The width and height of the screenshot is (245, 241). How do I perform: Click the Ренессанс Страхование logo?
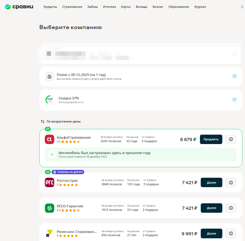(x=49, y=233)
